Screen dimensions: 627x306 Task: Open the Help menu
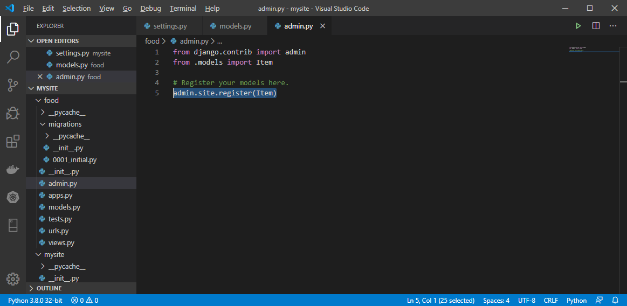(212, 9)
